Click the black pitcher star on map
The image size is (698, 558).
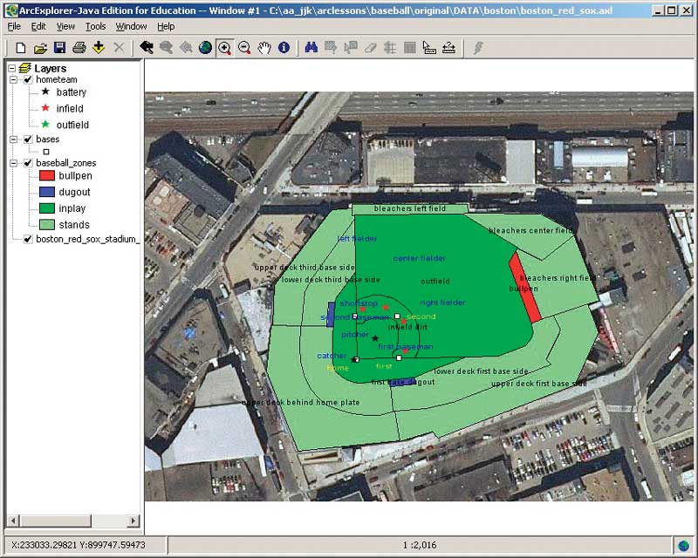(x=375, y=338)
